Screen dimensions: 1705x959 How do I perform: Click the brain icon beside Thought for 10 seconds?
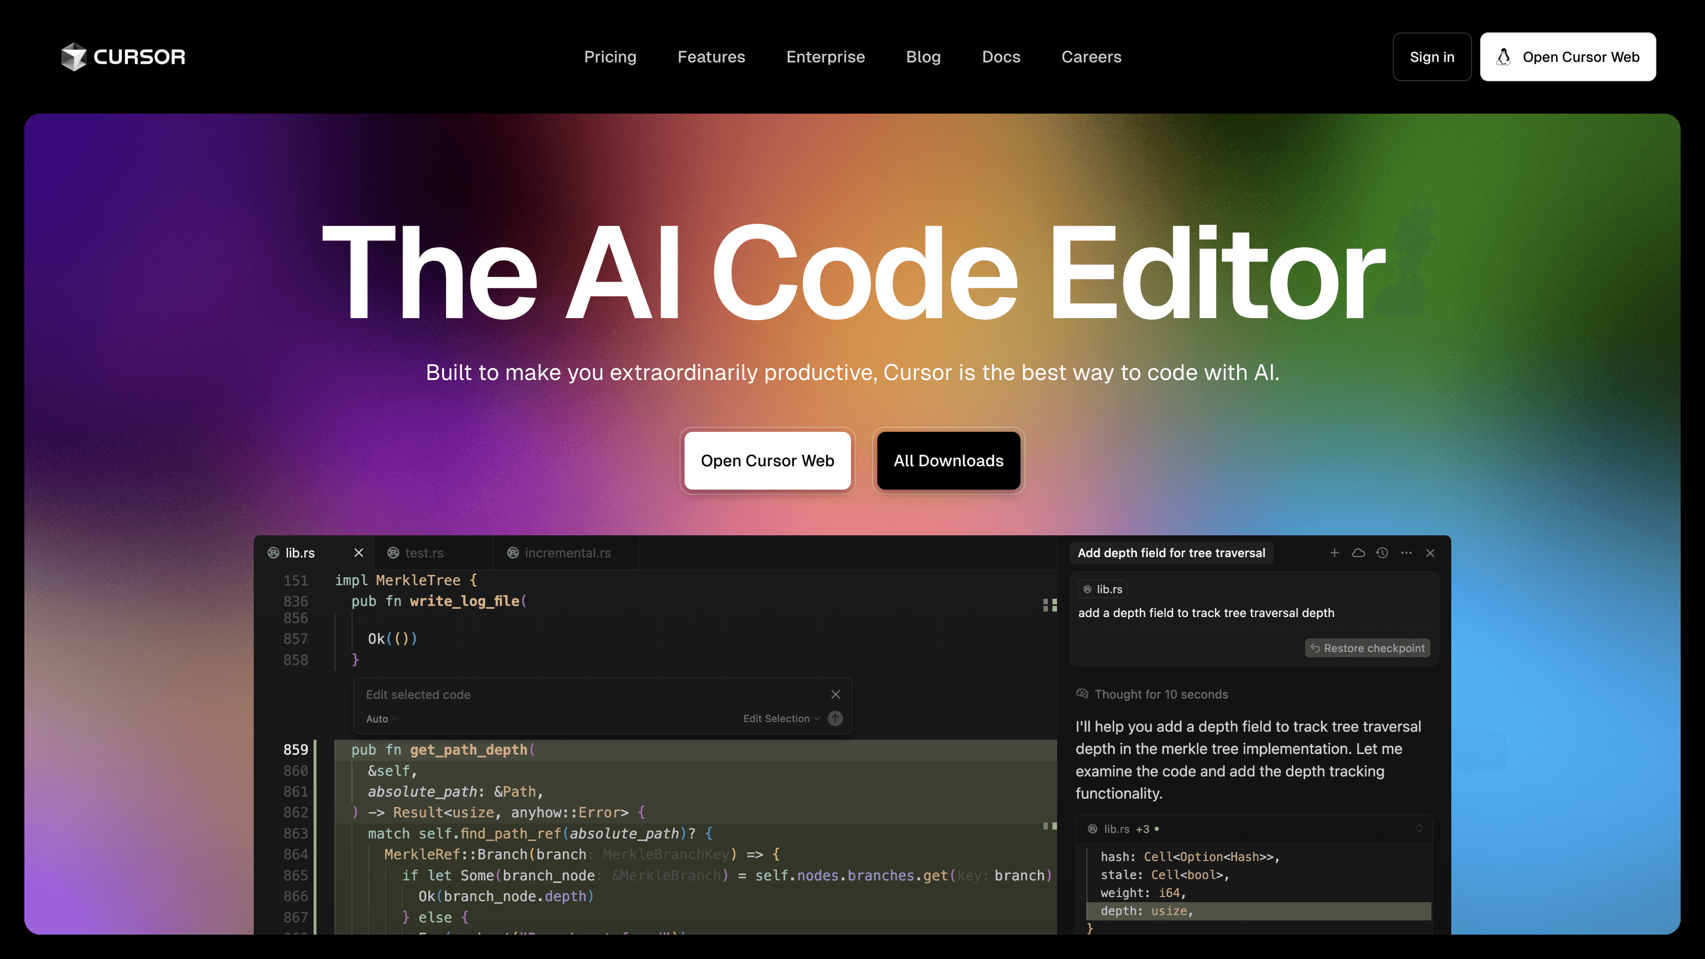1082,694
